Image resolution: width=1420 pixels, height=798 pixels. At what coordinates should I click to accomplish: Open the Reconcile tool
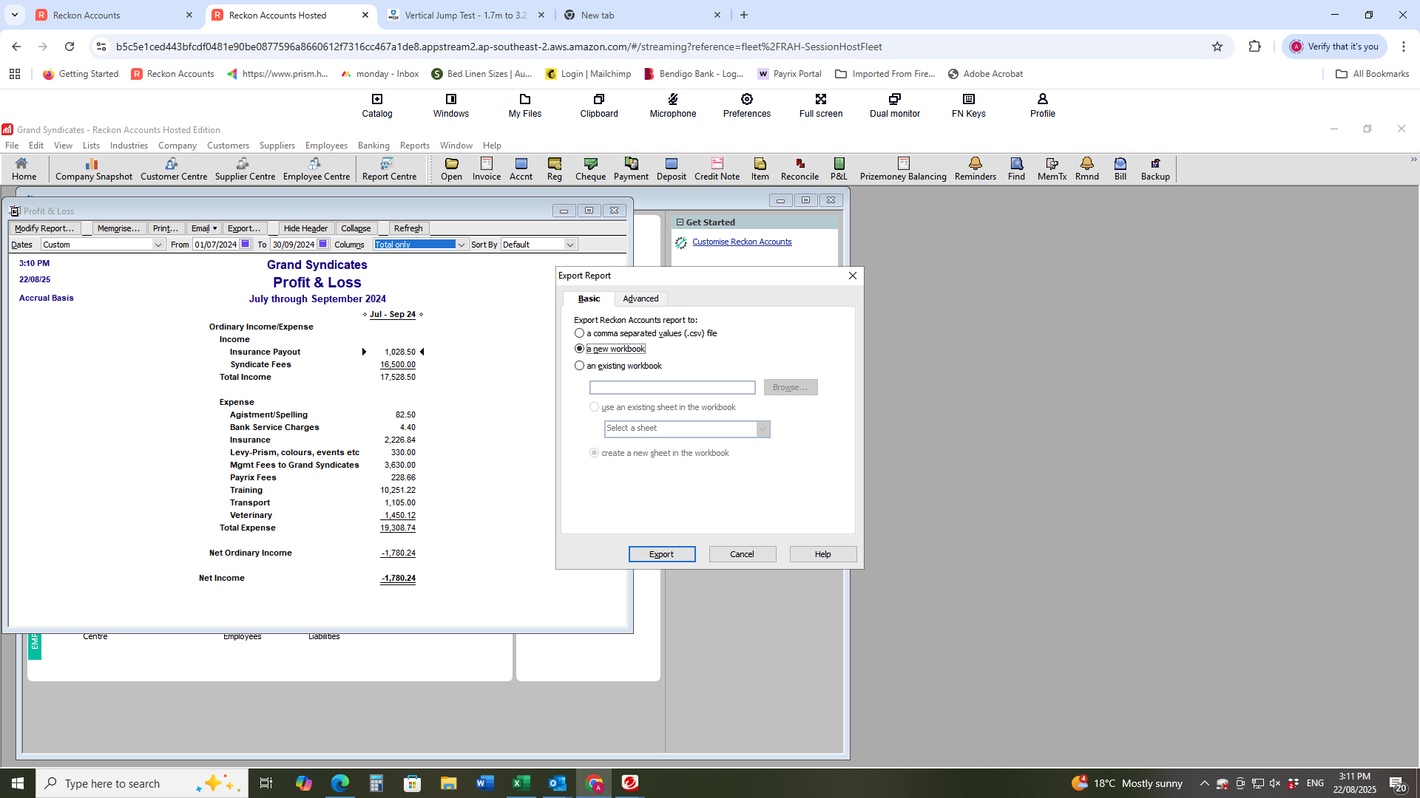[x=799, y=168]
